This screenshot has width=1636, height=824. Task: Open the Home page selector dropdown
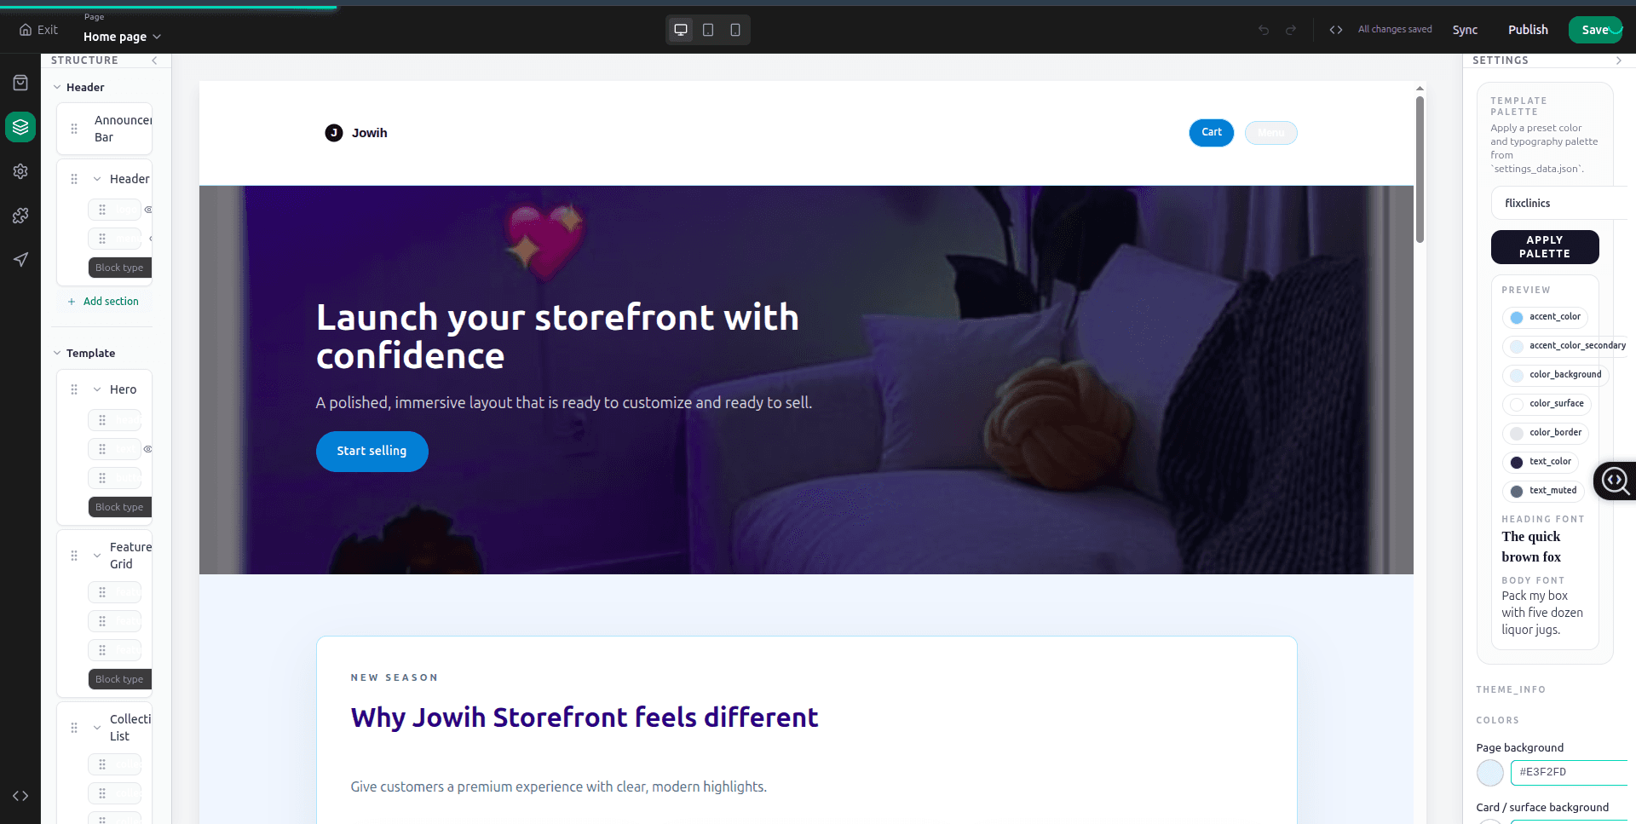coord(122,37)
